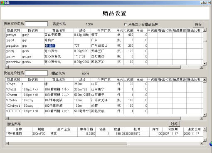Click right arrow of gift table horizontal scrollbar
The width and height of the screenshot is (212, 153).
(x=201, y=118)
